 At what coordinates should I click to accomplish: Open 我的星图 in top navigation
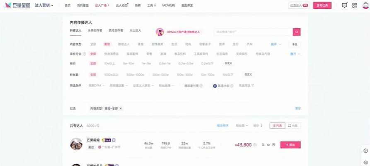[83, 5]
